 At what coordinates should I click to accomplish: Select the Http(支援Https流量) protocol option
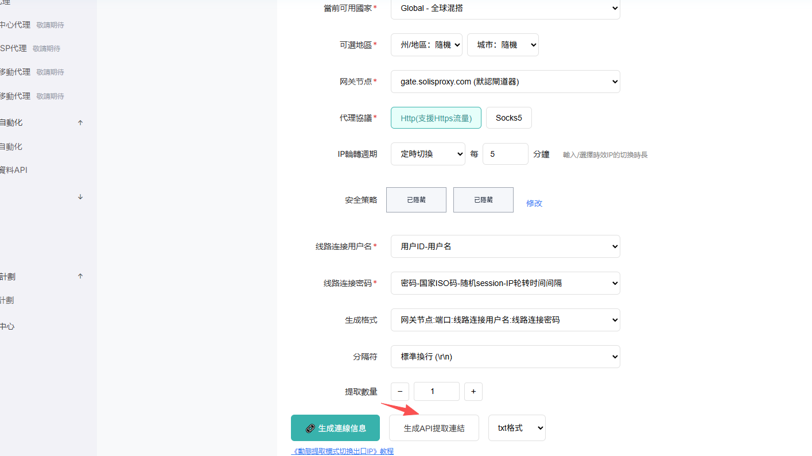coord(436,118)
